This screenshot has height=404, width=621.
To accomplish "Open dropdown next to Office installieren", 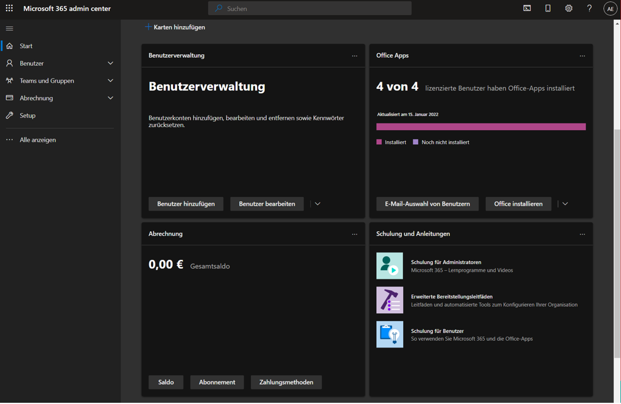I will (x=566, y=204).
